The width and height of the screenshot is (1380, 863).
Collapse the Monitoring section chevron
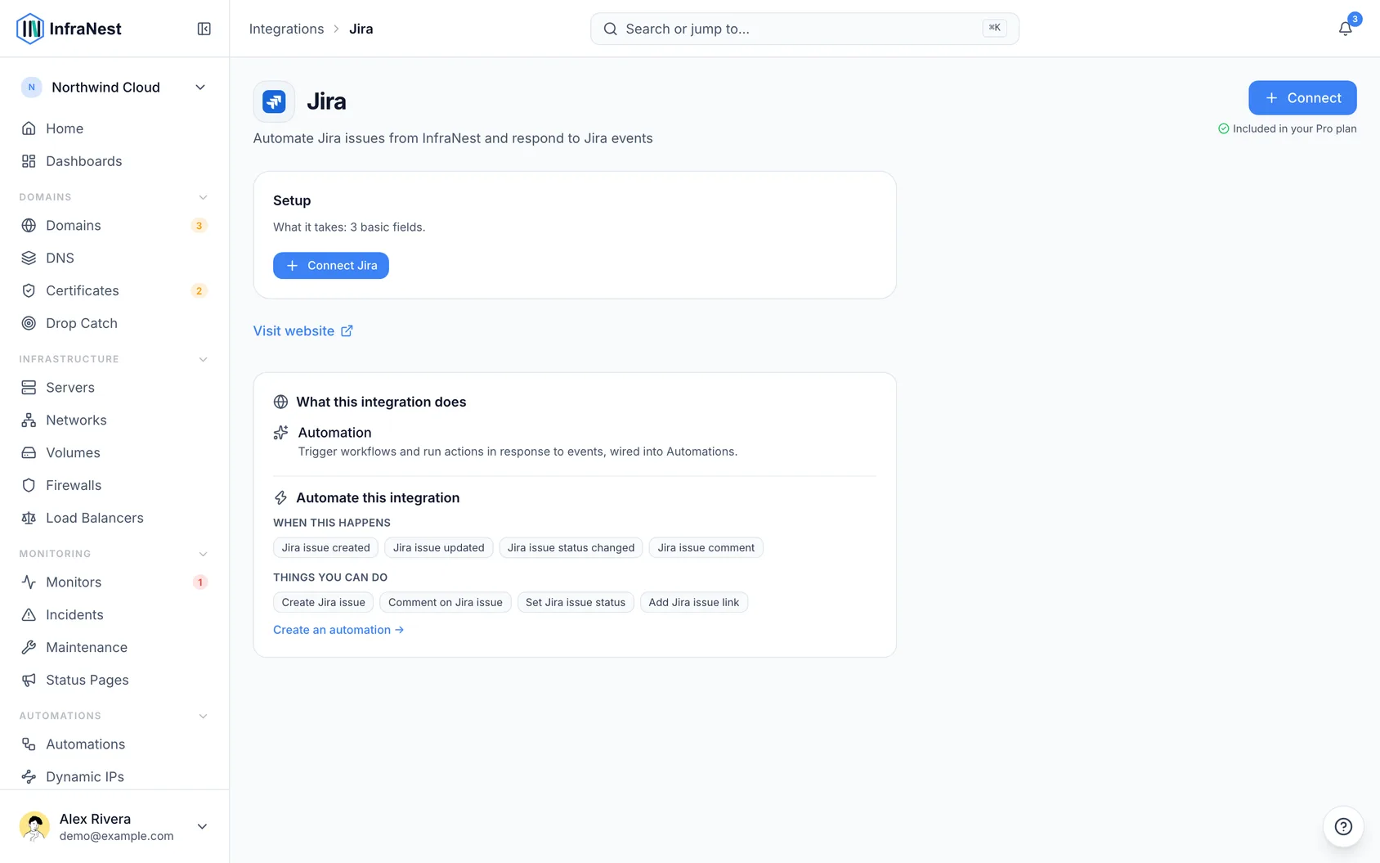pyautogui.click(x=204, y=554)
